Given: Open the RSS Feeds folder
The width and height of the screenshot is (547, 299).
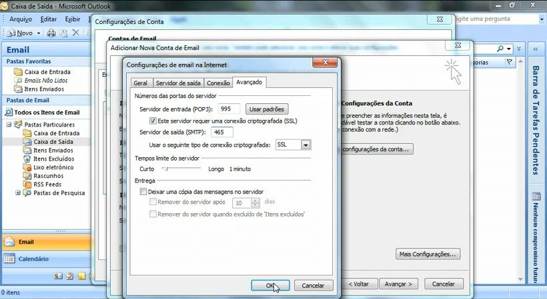Looking at the screenshot, I should [47, 184].
